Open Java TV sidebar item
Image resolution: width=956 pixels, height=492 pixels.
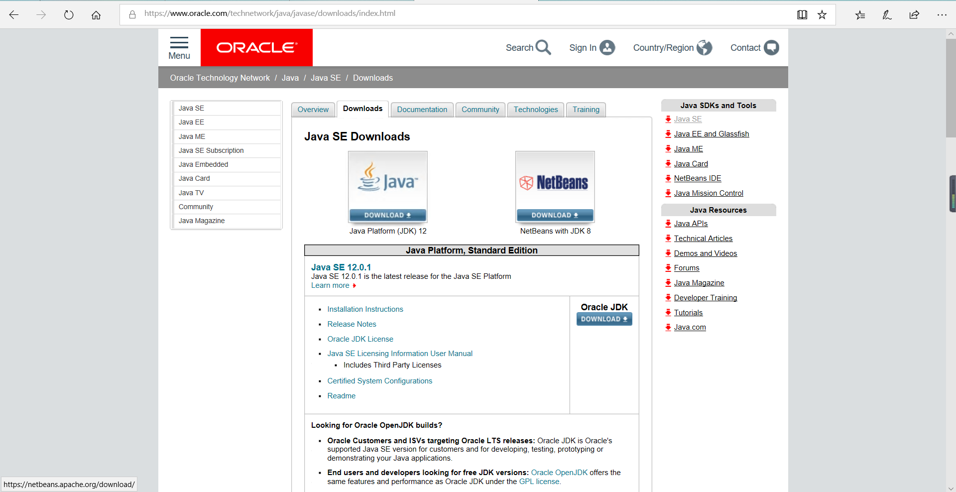tap(227, 193)
